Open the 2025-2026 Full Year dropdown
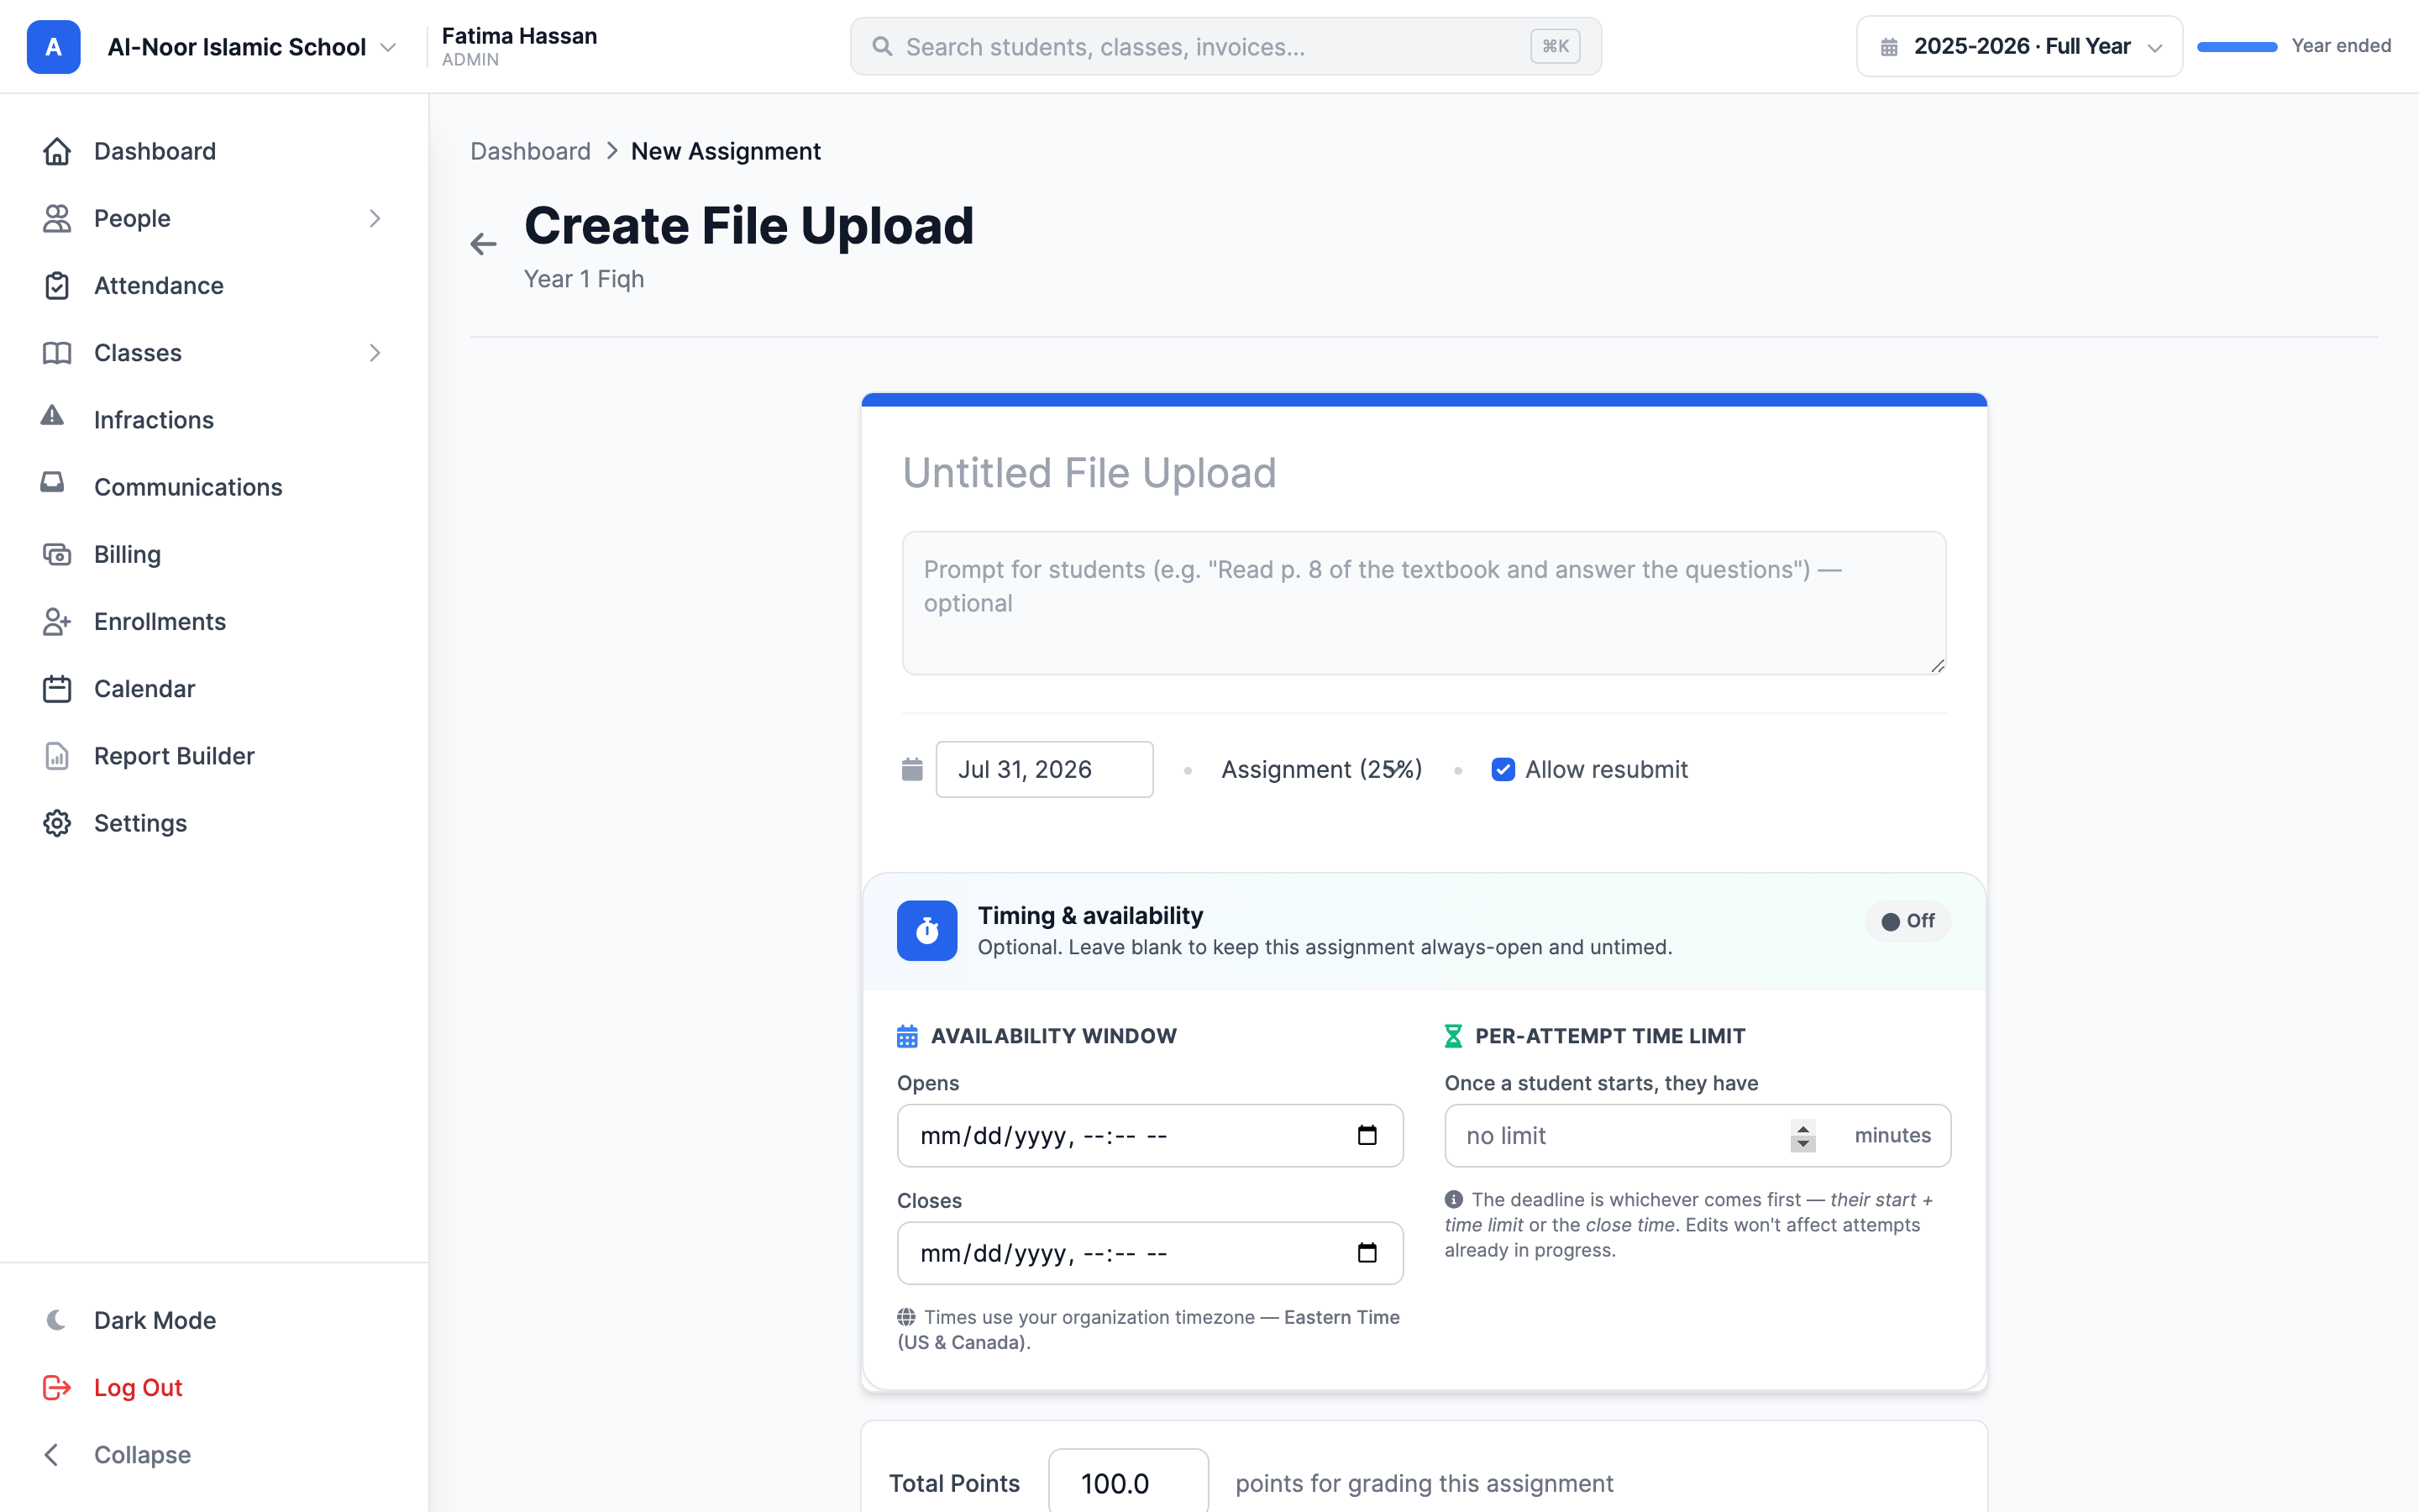2419x1512 pixels. tap(2019, 46)
